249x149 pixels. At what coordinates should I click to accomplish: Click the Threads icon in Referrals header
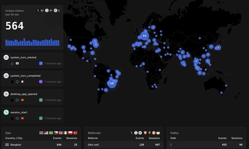click(149, 133)
